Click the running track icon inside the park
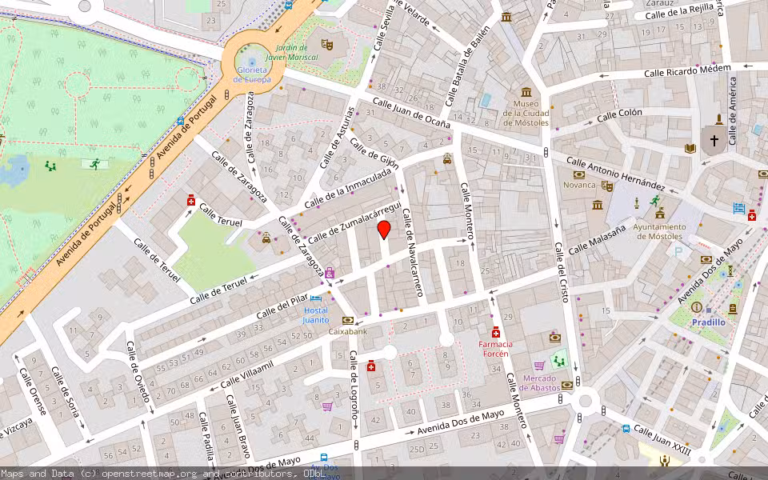This screenshot has width=768, height=480. point(94,163)
